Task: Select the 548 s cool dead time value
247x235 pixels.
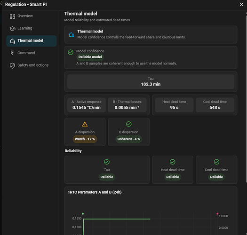Action: tap(215, 108)
